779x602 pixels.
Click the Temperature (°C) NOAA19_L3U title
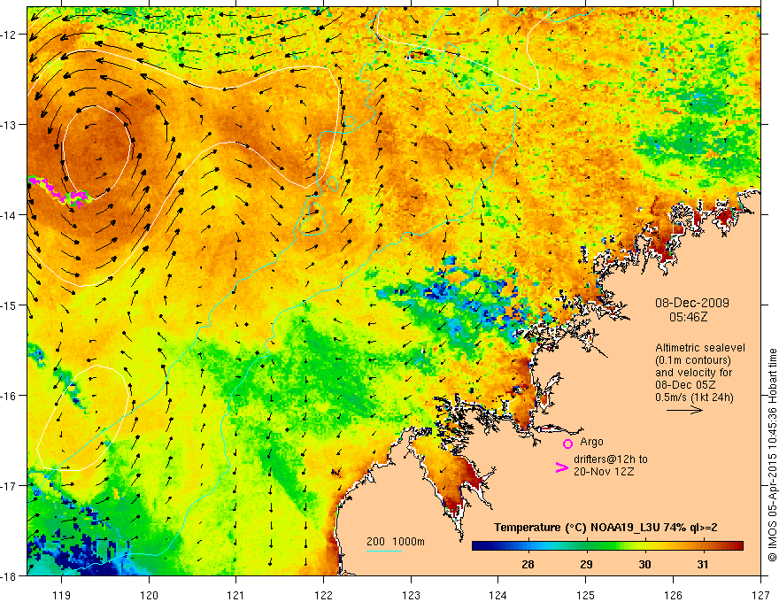click(x=605, y=528)
